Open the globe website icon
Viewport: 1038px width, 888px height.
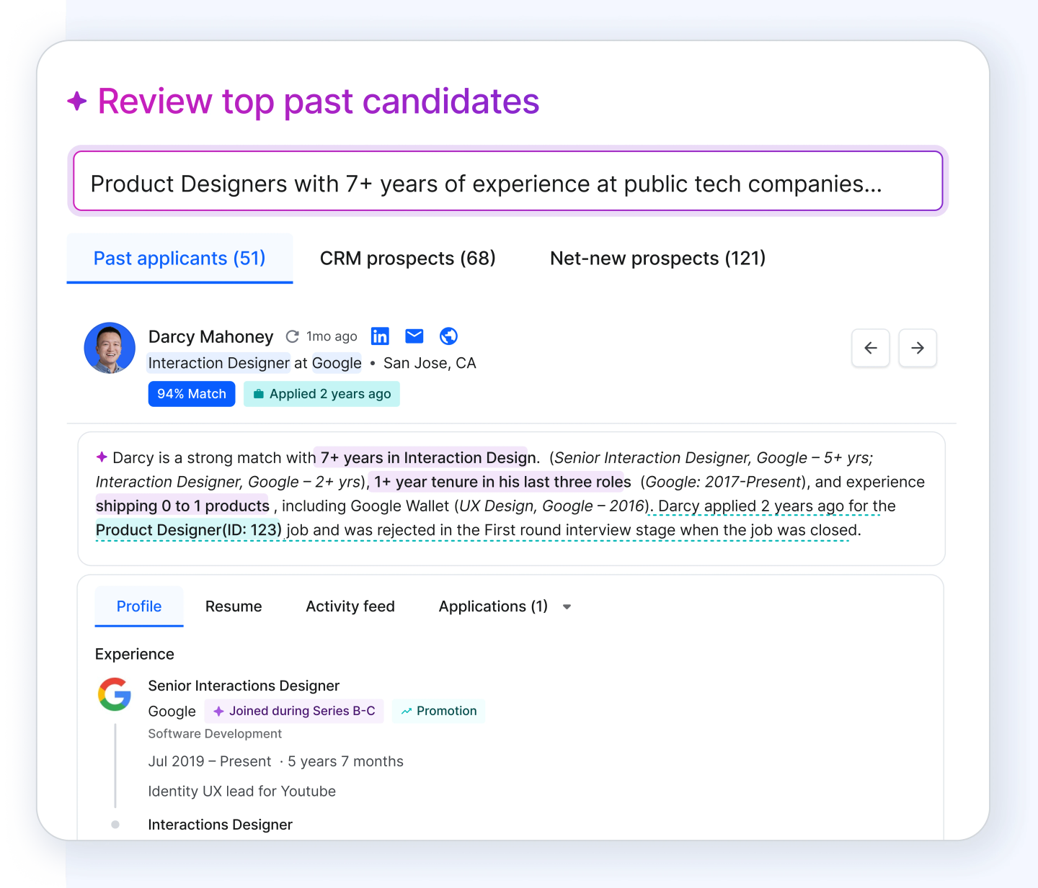[448, 336]
